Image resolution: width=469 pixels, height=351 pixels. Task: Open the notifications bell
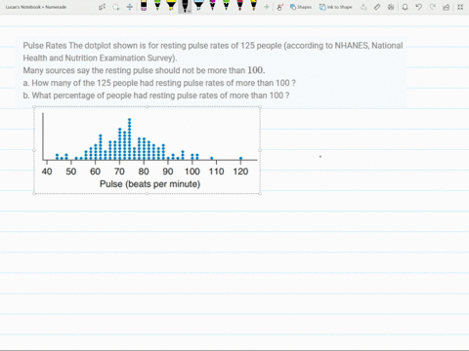(x=405, y=7)
